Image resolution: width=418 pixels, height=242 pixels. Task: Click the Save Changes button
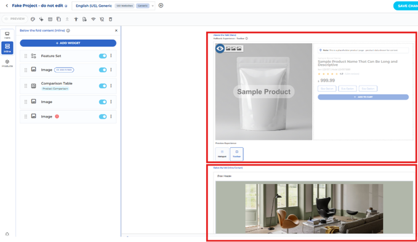(406, 6)
